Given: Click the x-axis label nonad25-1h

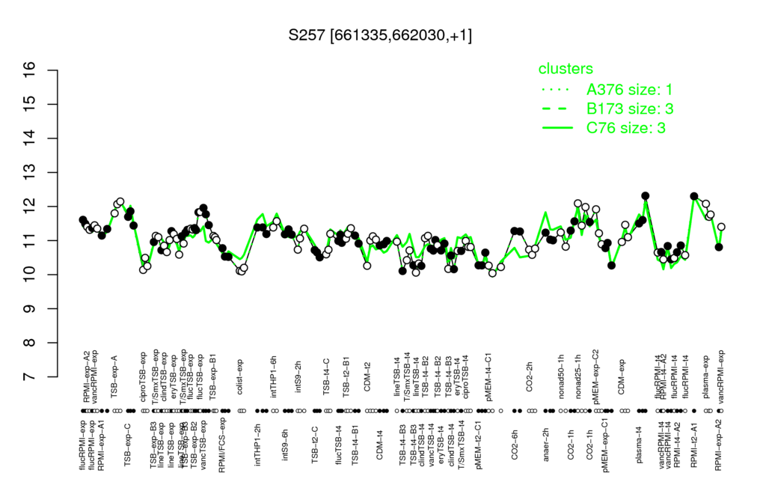Looking at the screenshot, I should tap(578, 377).
